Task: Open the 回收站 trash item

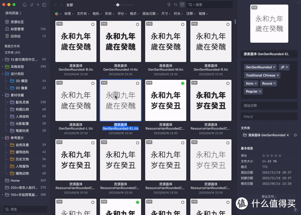Action: point(16,36)
